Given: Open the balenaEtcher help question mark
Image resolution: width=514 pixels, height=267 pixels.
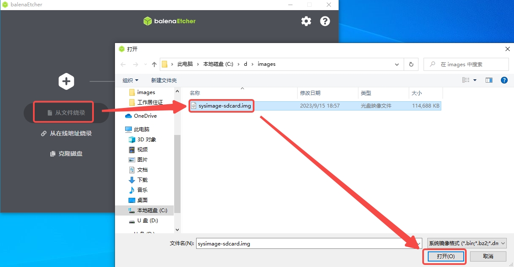Looking at the screenshot, I should coord(325,21).
